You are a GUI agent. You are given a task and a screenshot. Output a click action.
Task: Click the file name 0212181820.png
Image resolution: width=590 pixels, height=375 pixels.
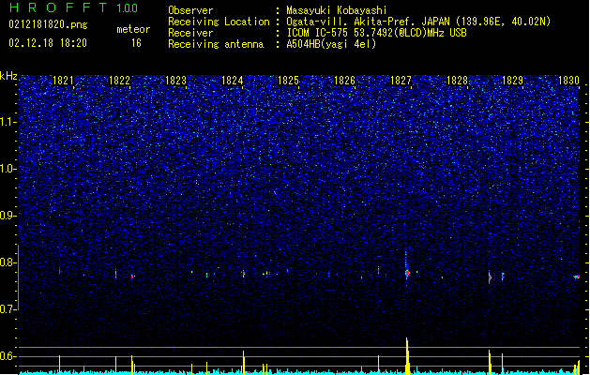click(x=48, y=24)
